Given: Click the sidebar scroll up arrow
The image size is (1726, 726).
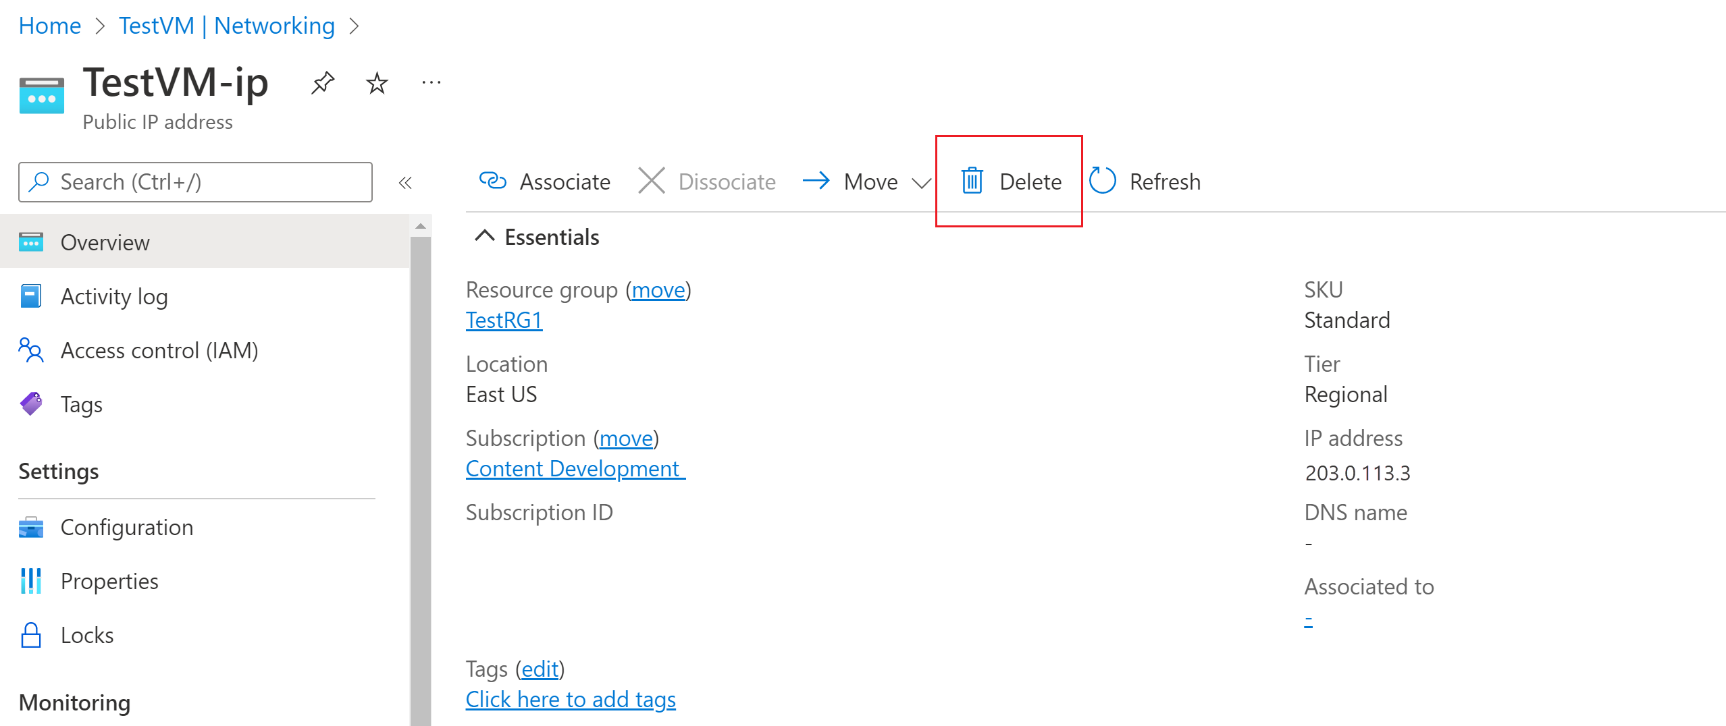Looking at the screenshot, I should [x=421, y=226].
